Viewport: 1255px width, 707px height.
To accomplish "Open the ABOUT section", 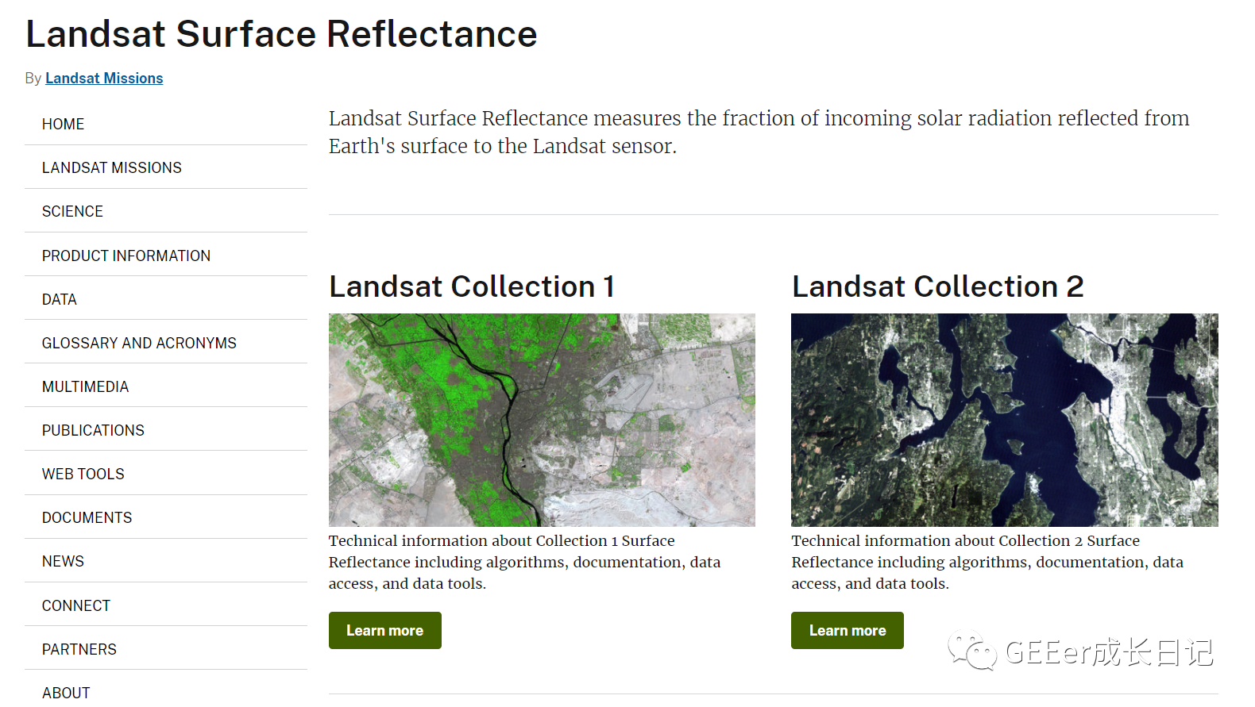I will (x=65, y=690).
